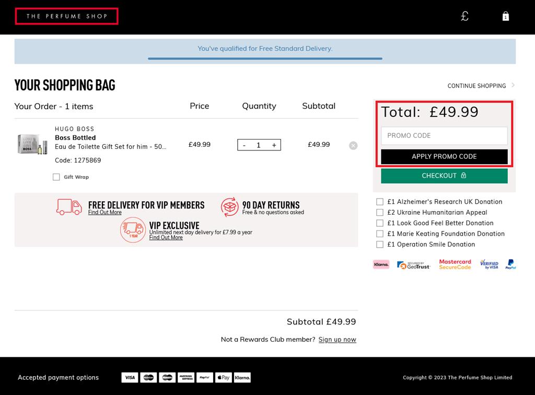535x395 pixels.
Task: Click the Visa card icon in footer
Action: pos(130,377)
